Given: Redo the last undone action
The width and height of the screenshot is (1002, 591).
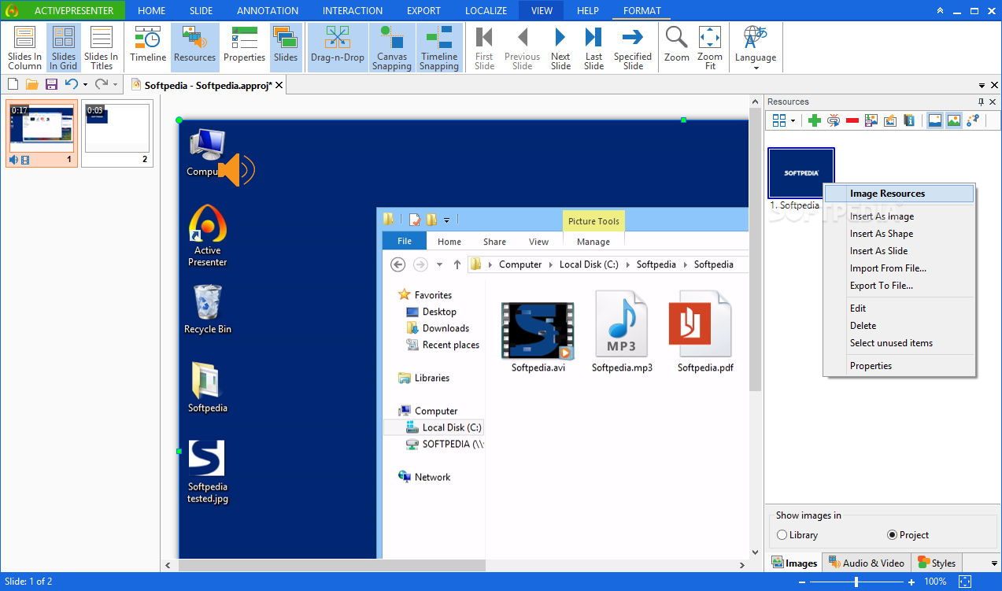Looking at the screenshot, I should click(101, 84).
